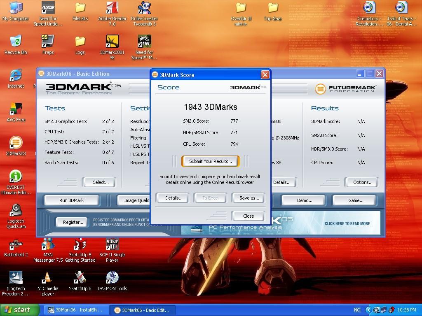Open the Overfør til mini-ix folder
This screenshot has width=422, height=316.
[x=241, y=14]
